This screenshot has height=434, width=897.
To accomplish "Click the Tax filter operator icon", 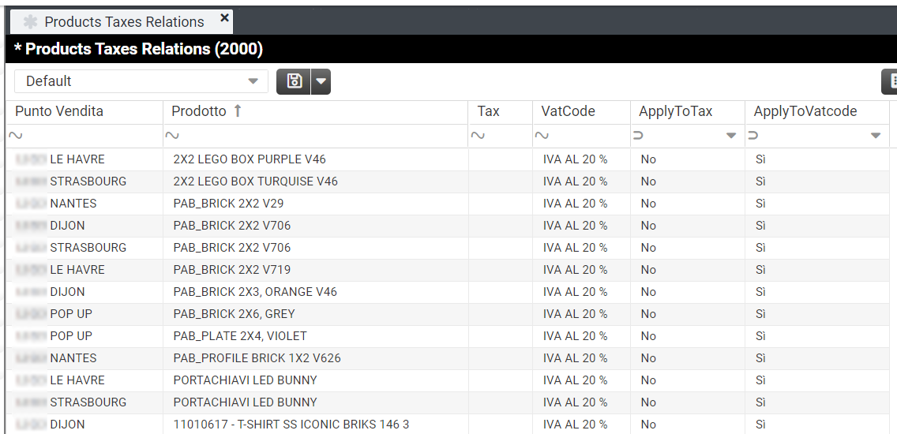I will pyautogui.click(x=478, y=136).
